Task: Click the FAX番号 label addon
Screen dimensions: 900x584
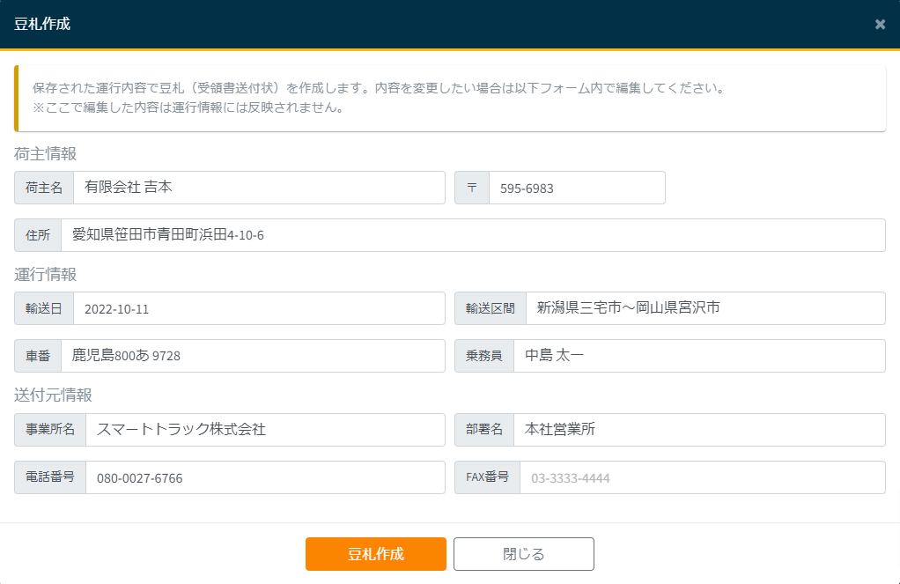Action: coord(487,477)
